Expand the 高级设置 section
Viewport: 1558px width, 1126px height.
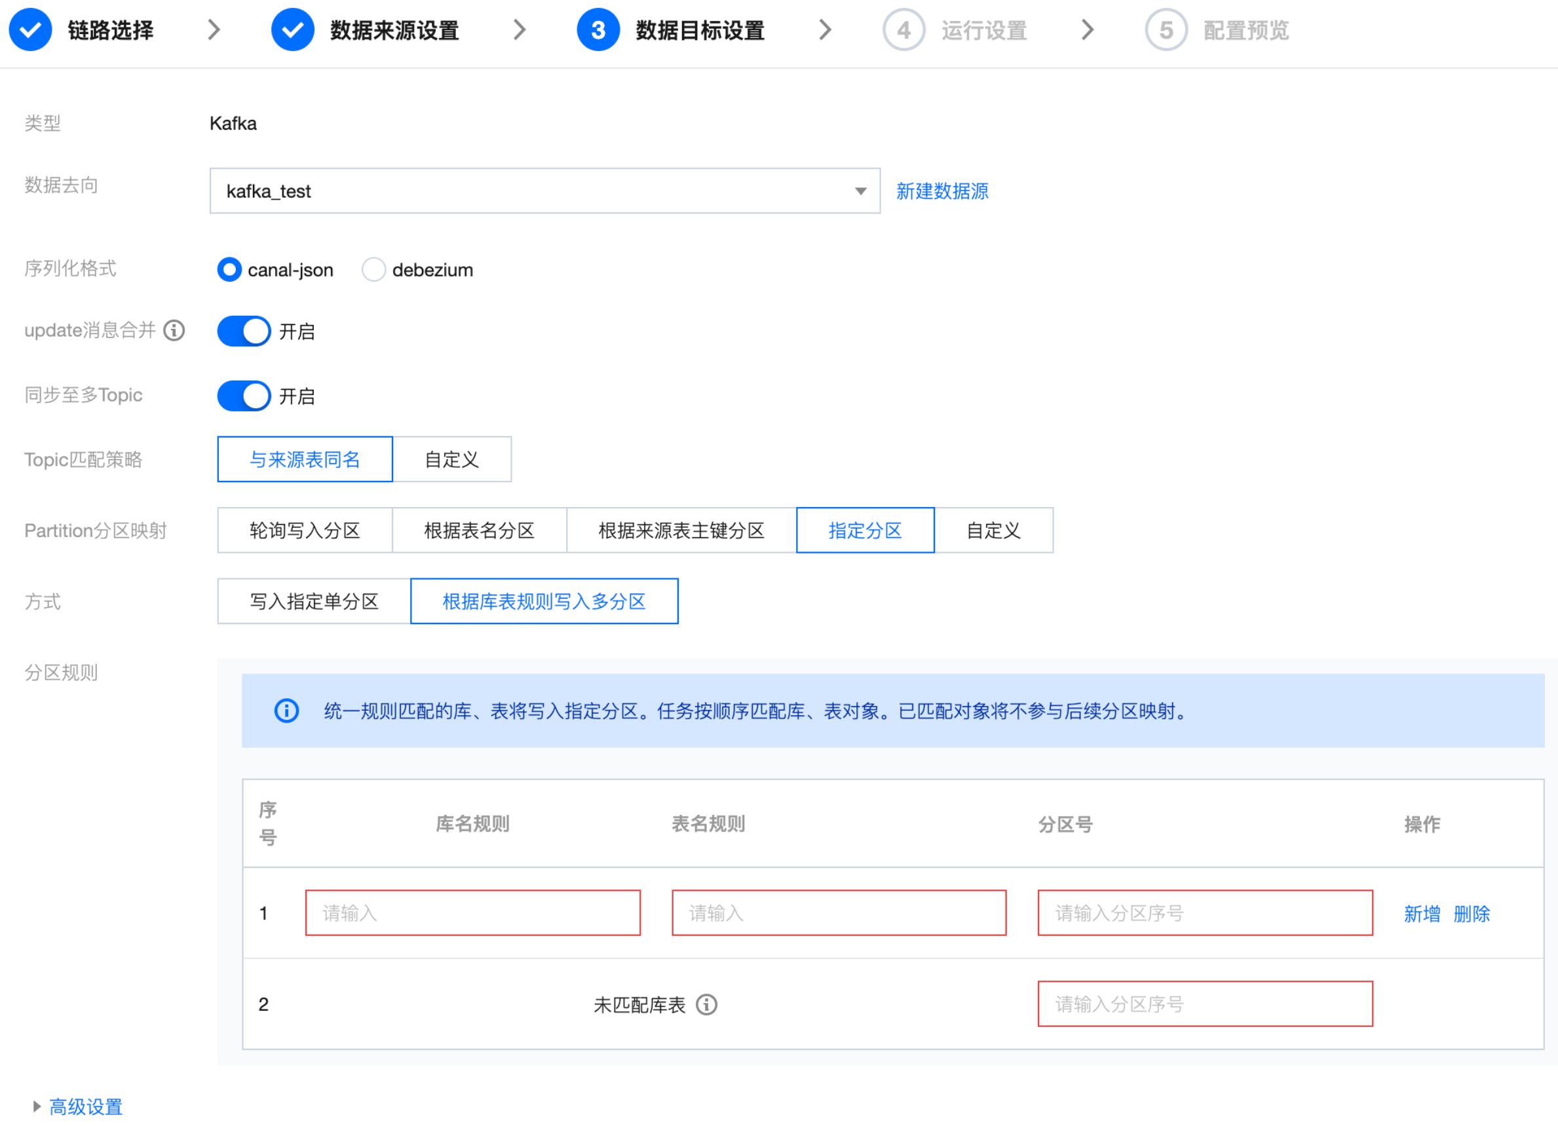coord(85,1106)
